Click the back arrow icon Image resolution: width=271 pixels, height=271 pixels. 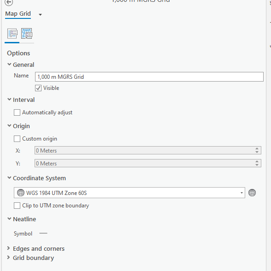click(9, 2)
